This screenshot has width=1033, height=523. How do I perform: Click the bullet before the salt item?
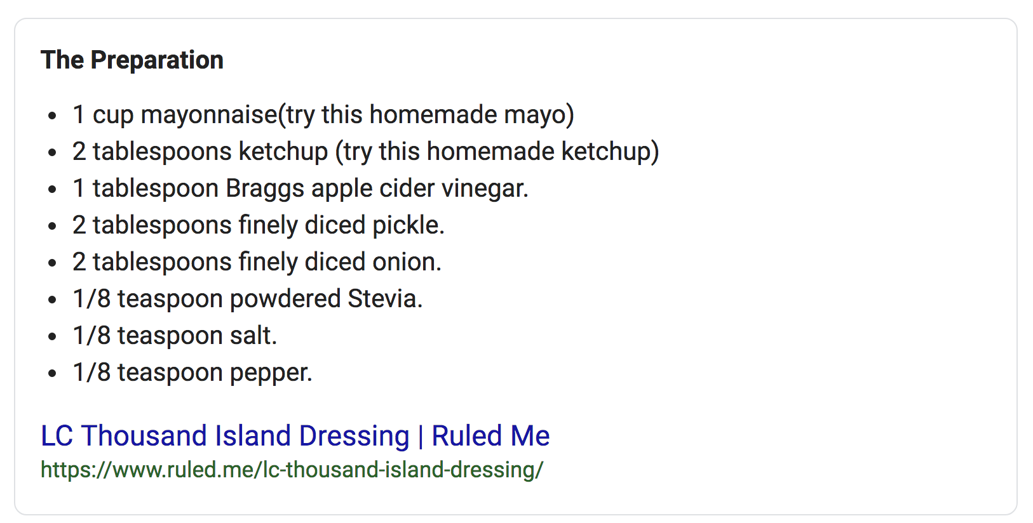pyautogui.click(x=52, y=336)
